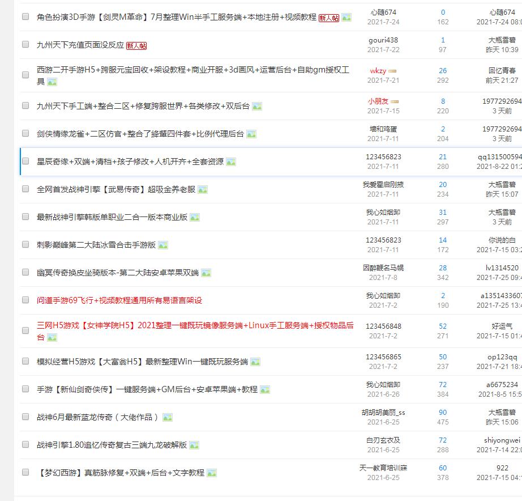Click the badge icon next to author wkzy

(x=392, y=71)
